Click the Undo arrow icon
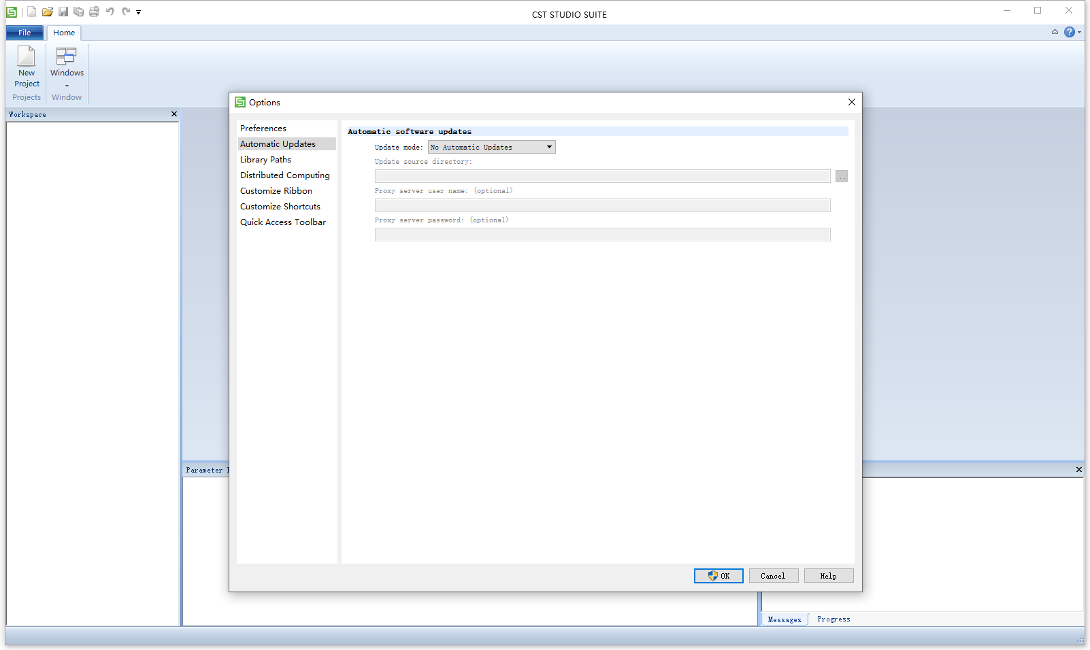 click(x=110, y=12)
